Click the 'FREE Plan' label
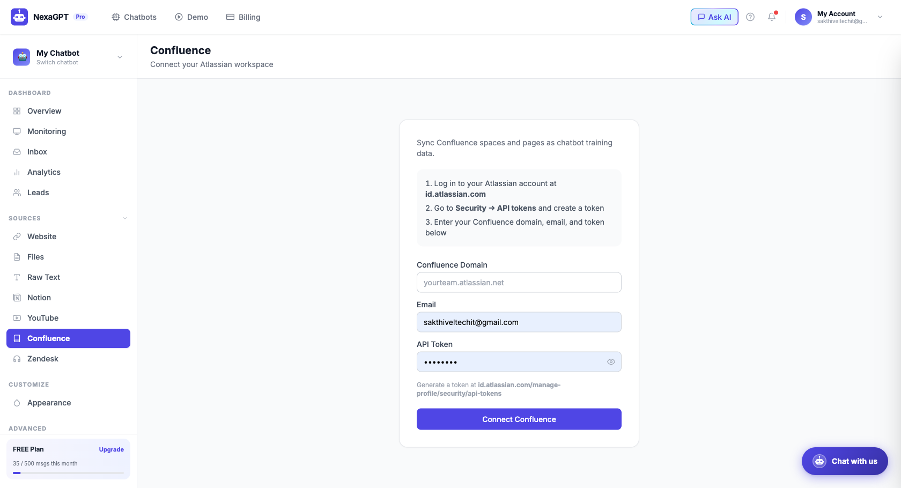The height and width of the screenshot is (488, 901). point(28,449)
